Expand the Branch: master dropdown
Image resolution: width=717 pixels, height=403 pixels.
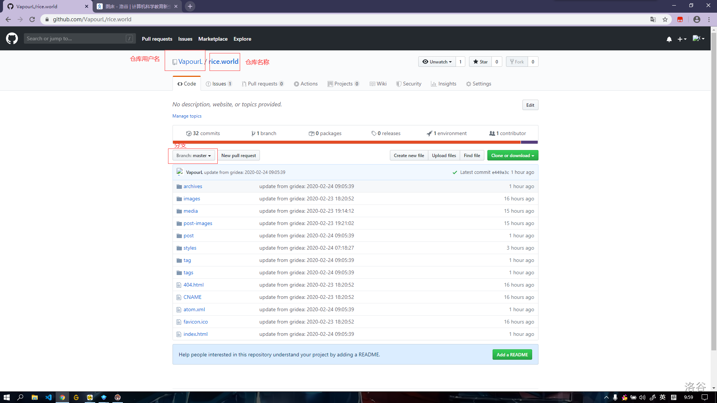(193, 156)
